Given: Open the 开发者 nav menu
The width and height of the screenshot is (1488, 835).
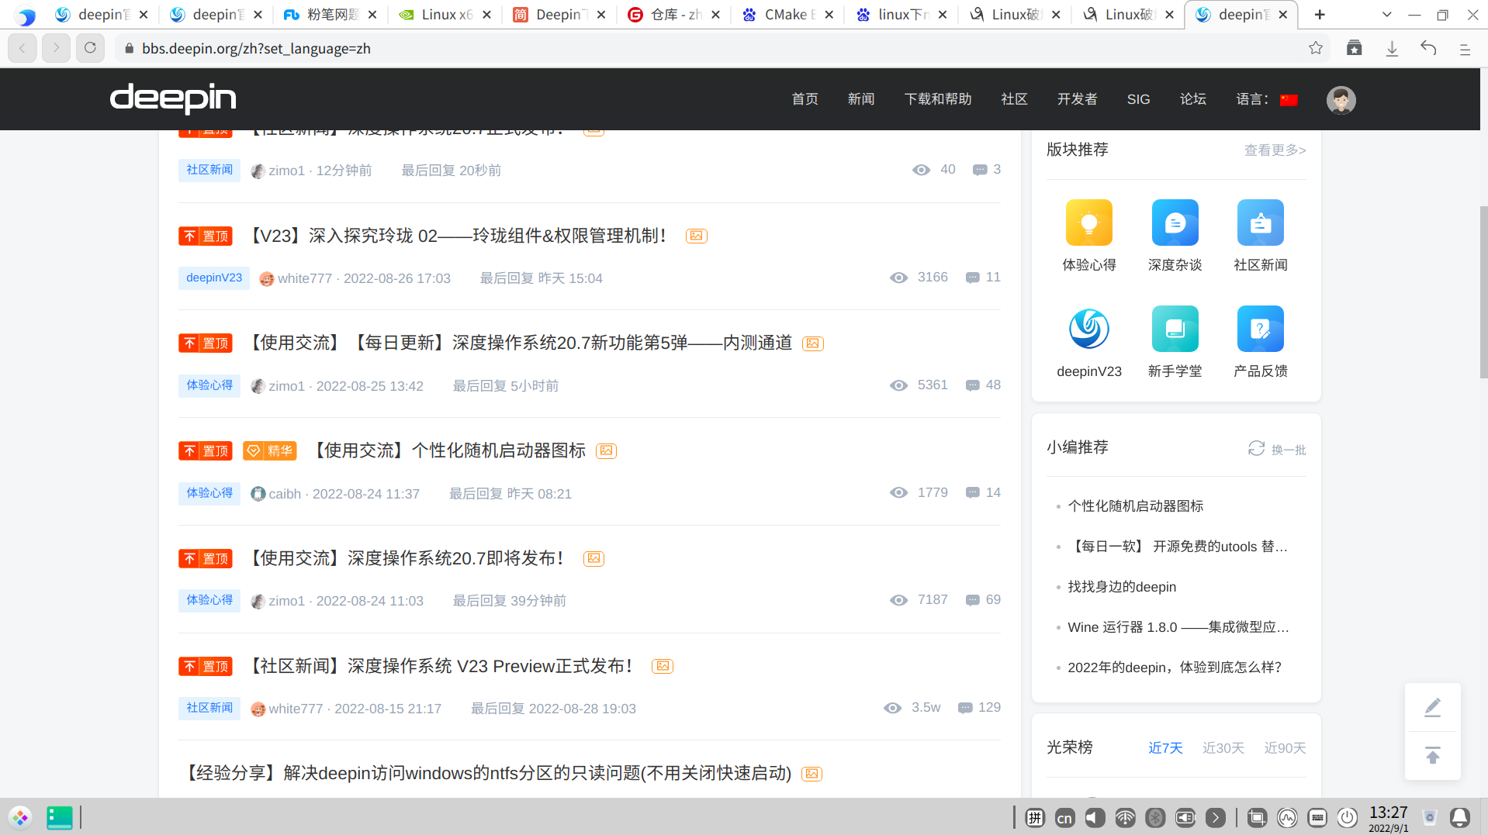Looking at the screenshot, I should click(1077, 99).
